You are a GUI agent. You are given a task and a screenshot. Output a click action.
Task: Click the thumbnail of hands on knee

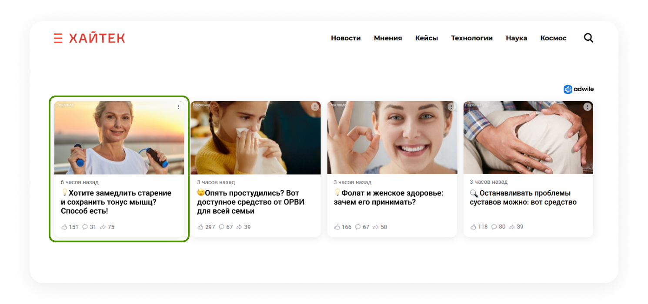click(x=528, y=138)
